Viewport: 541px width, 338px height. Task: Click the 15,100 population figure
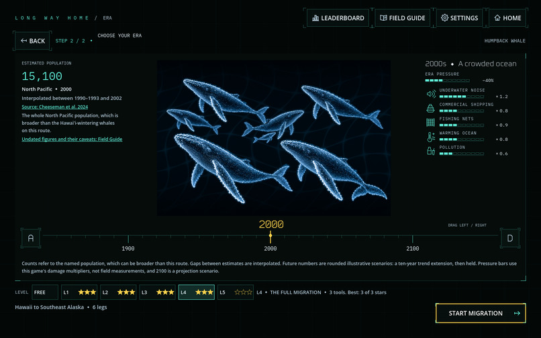coord(42,76)
